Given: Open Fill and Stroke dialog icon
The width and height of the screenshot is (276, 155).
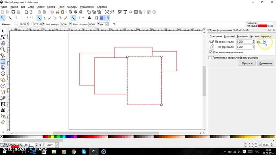Looking at the screenshot, I should (120, 12).
